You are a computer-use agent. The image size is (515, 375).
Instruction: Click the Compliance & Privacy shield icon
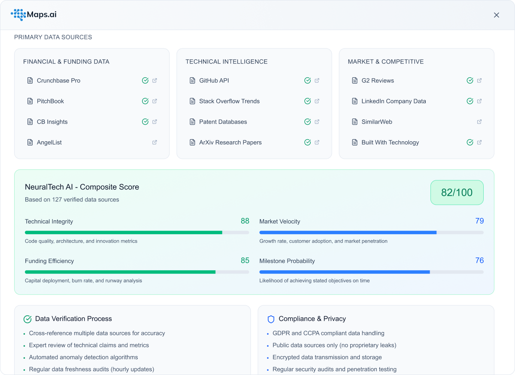click(271, 319)
